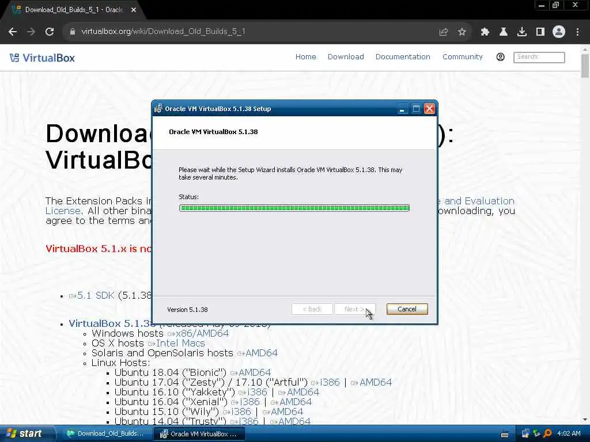This screenshot has width=590, height=442.
Task: Click the keyboard icon in the taskbar
Action: point(505,434)
